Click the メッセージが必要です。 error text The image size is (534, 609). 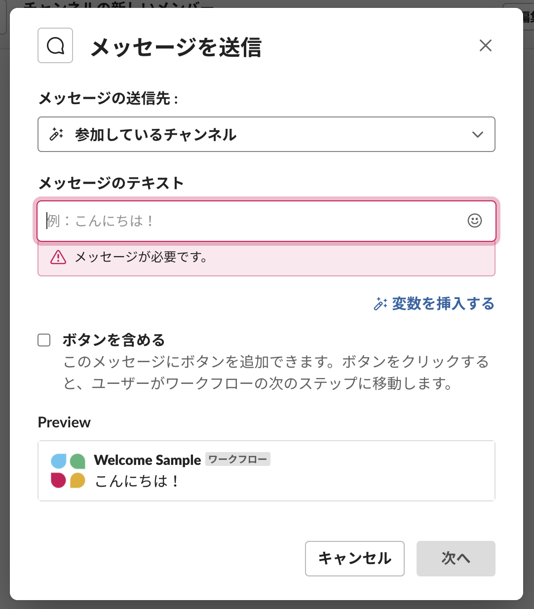142,257
